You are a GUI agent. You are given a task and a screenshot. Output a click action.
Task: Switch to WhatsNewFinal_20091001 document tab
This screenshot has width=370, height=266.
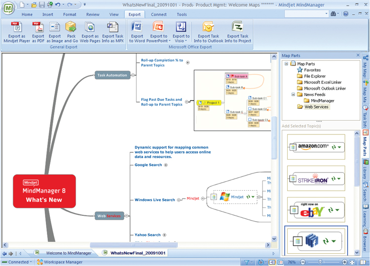135,253
